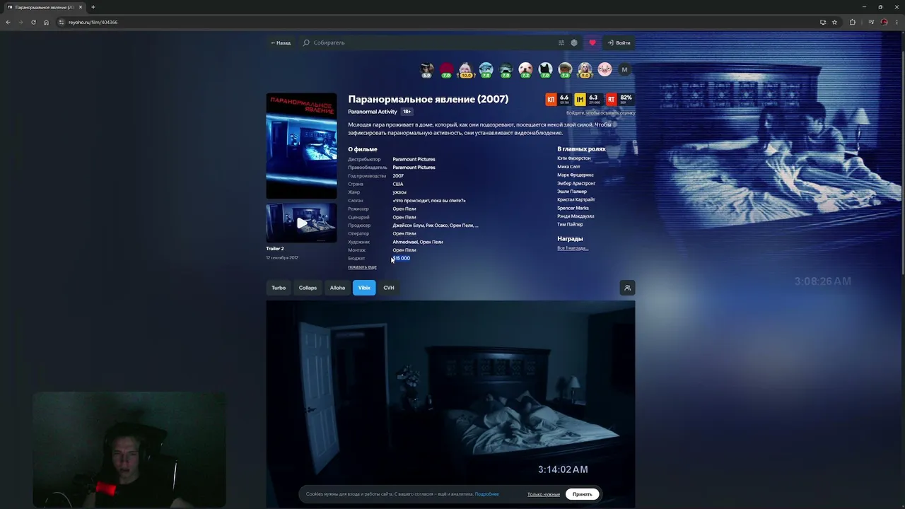The image size is (905, 509).
Task: Open the Все 1 награда link
Action: (x=573, y=248)
